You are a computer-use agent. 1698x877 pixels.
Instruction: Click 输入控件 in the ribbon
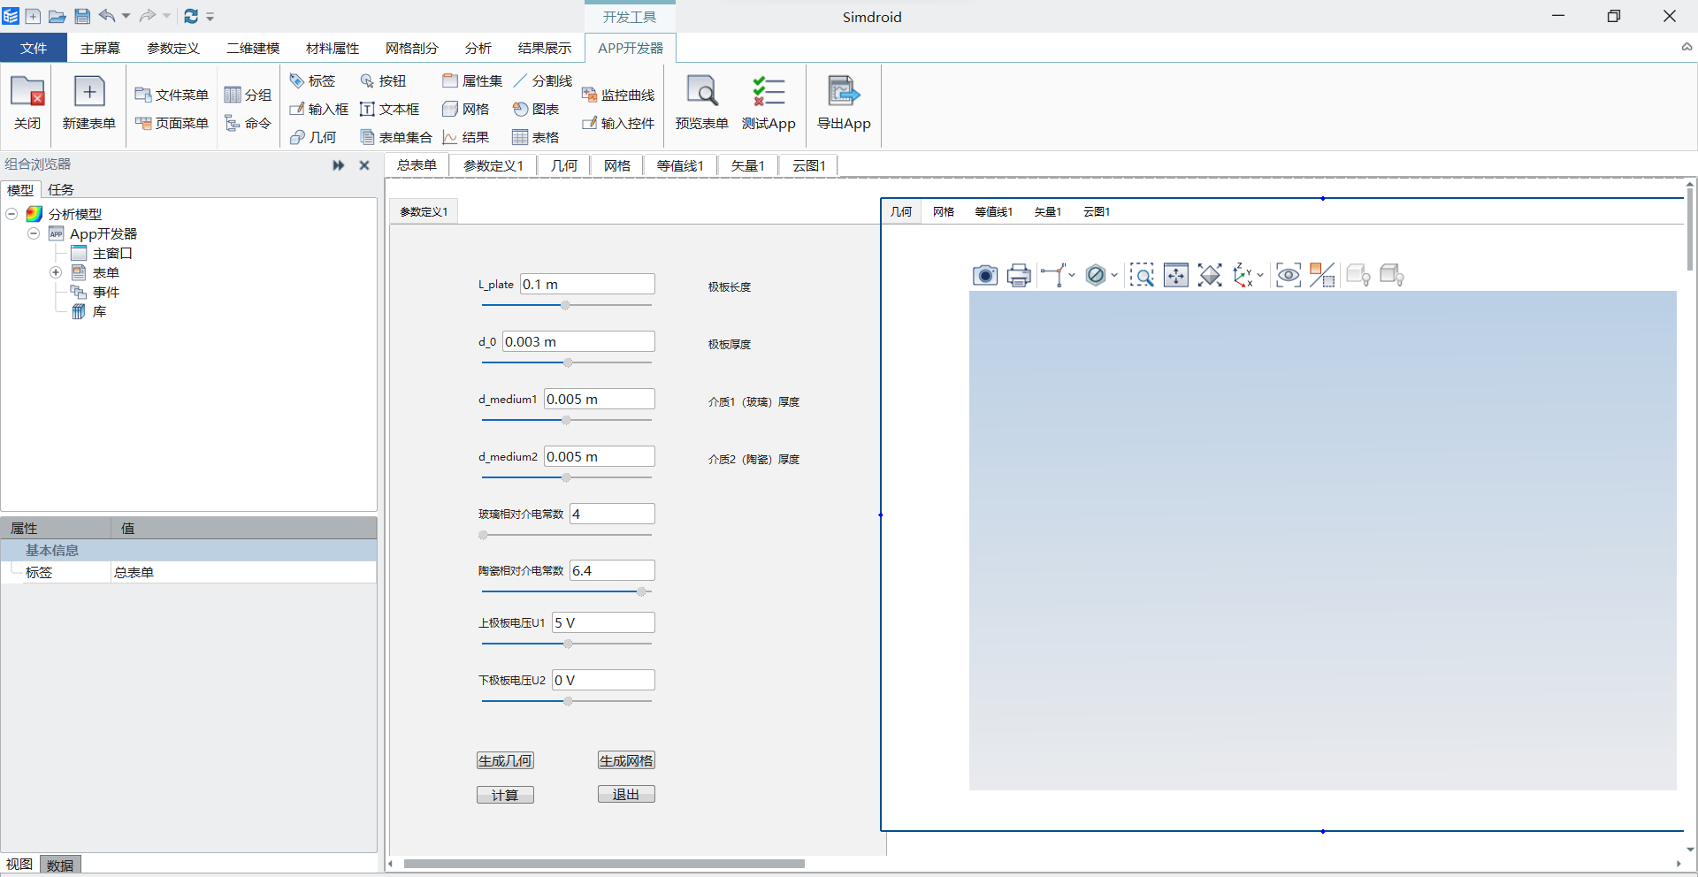[x=618, y=123]
